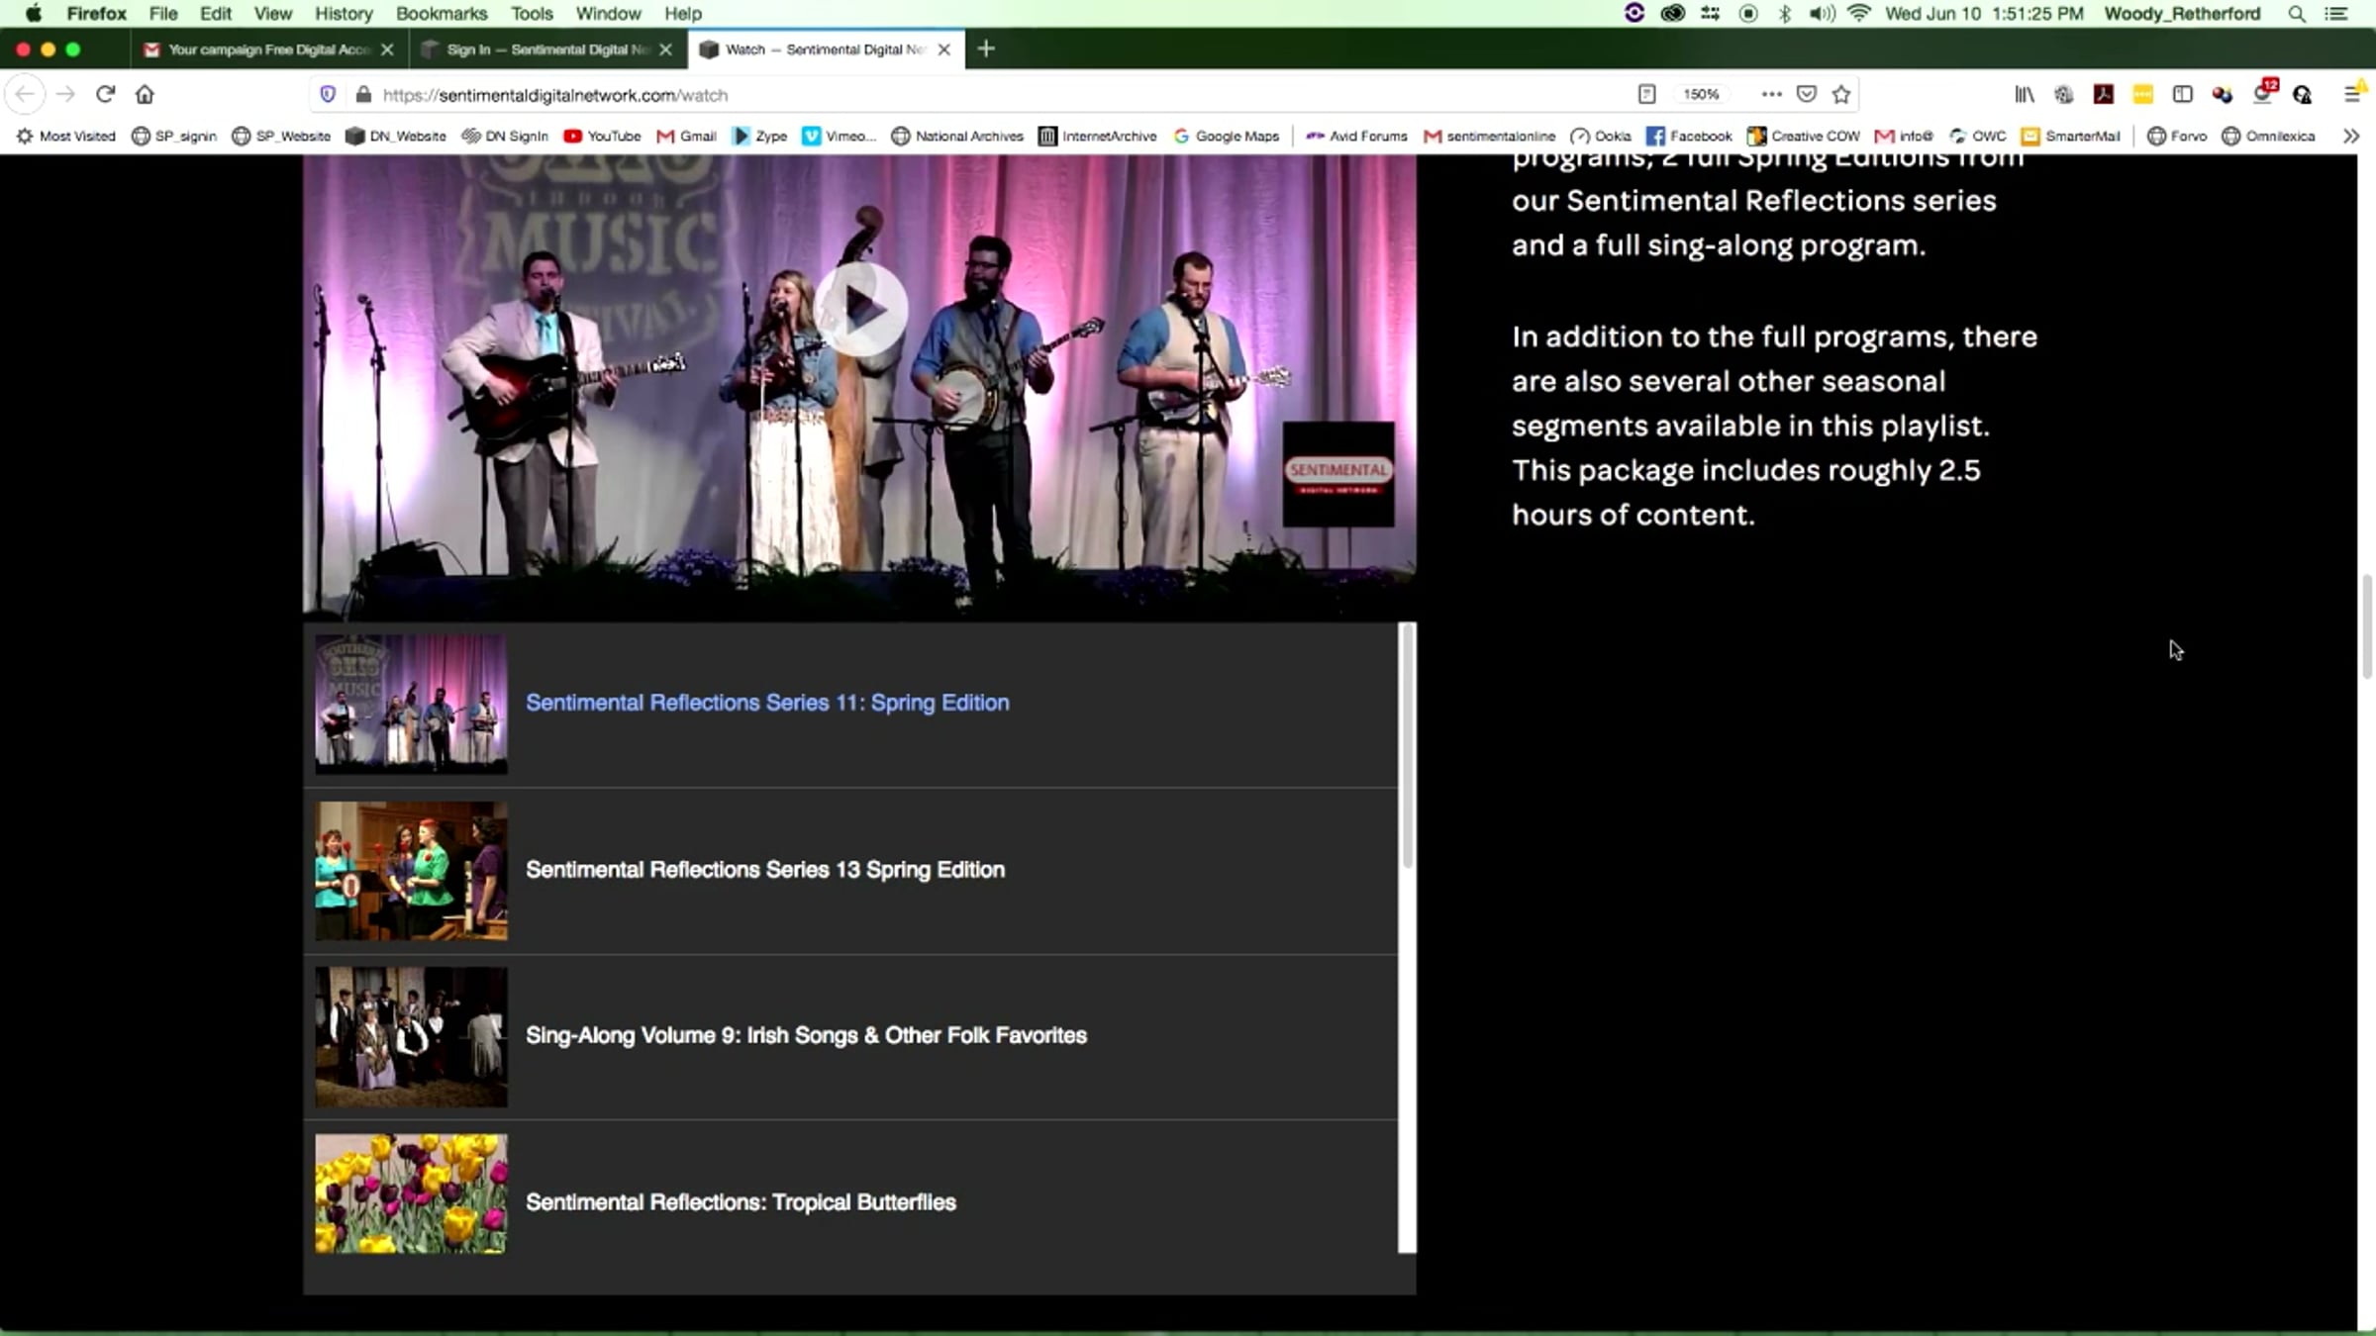This screenshot has width=2376, height=1336.
Task: Open Sentimental Reflections Series 13 Spring Edition
Action: tap(764, 869)
